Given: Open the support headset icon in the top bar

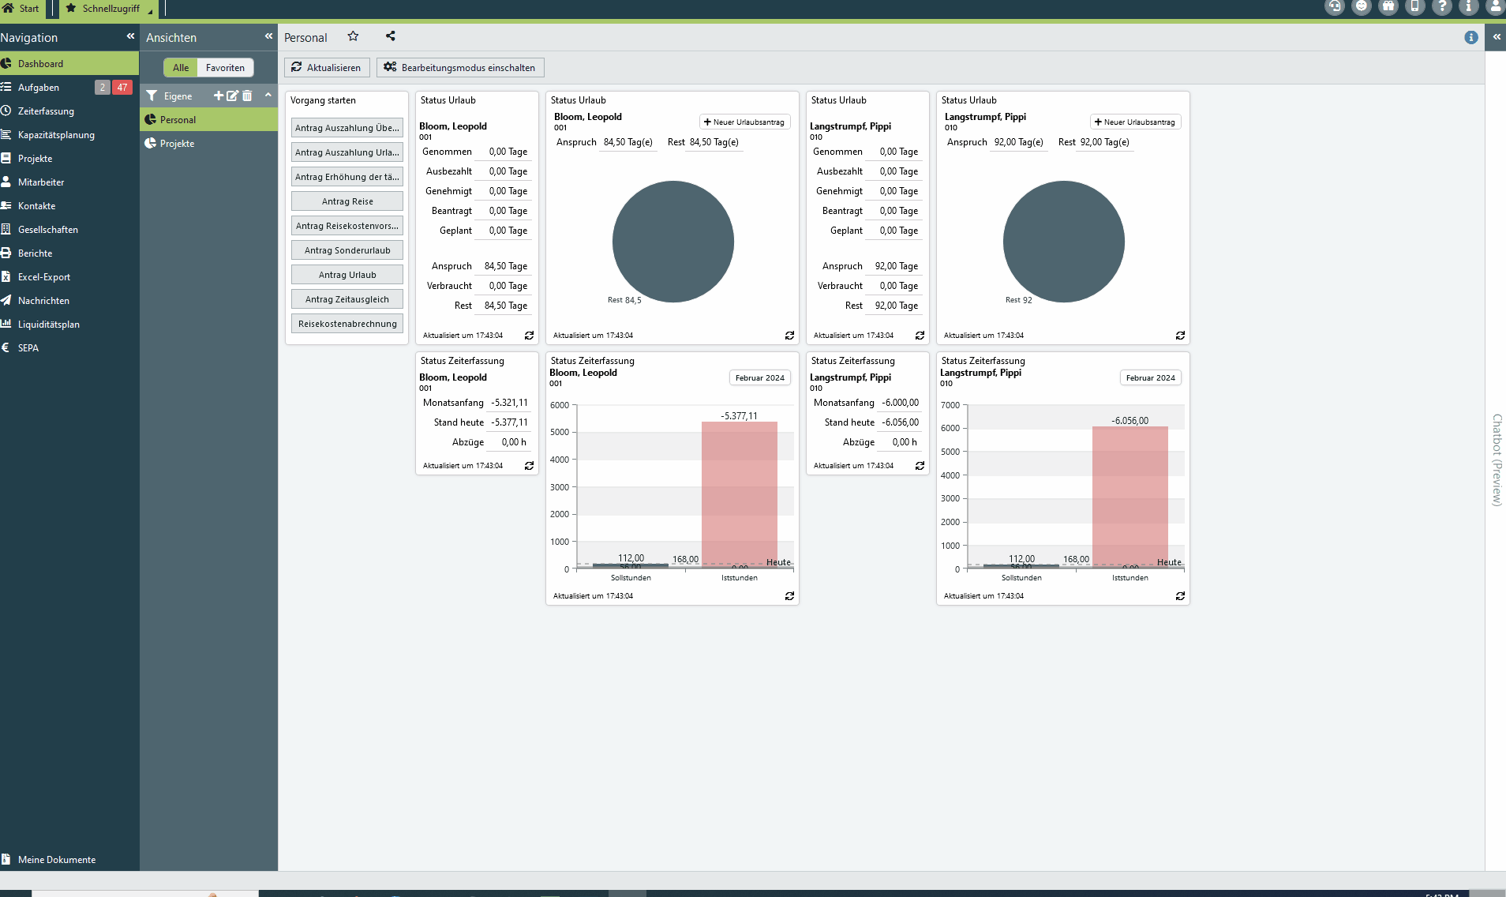Looking at the screenshot, I should point(1334,7).
